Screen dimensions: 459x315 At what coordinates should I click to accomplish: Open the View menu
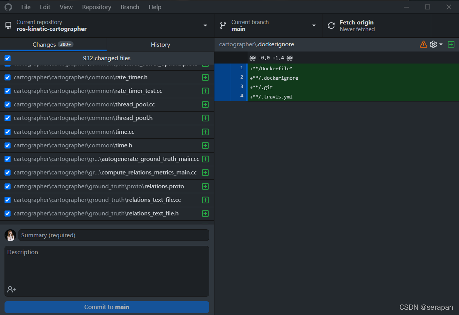pyautogui.click(x=66, y=7)
